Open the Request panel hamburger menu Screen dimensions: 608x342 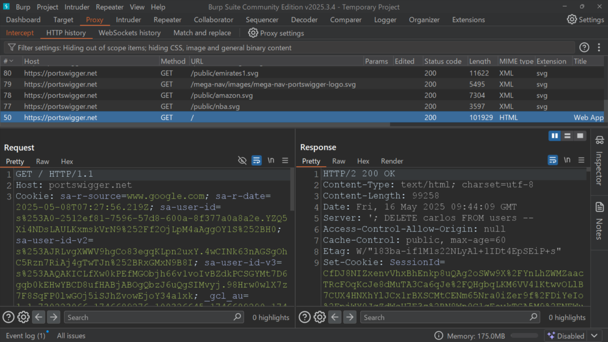(x=285, y=161)
